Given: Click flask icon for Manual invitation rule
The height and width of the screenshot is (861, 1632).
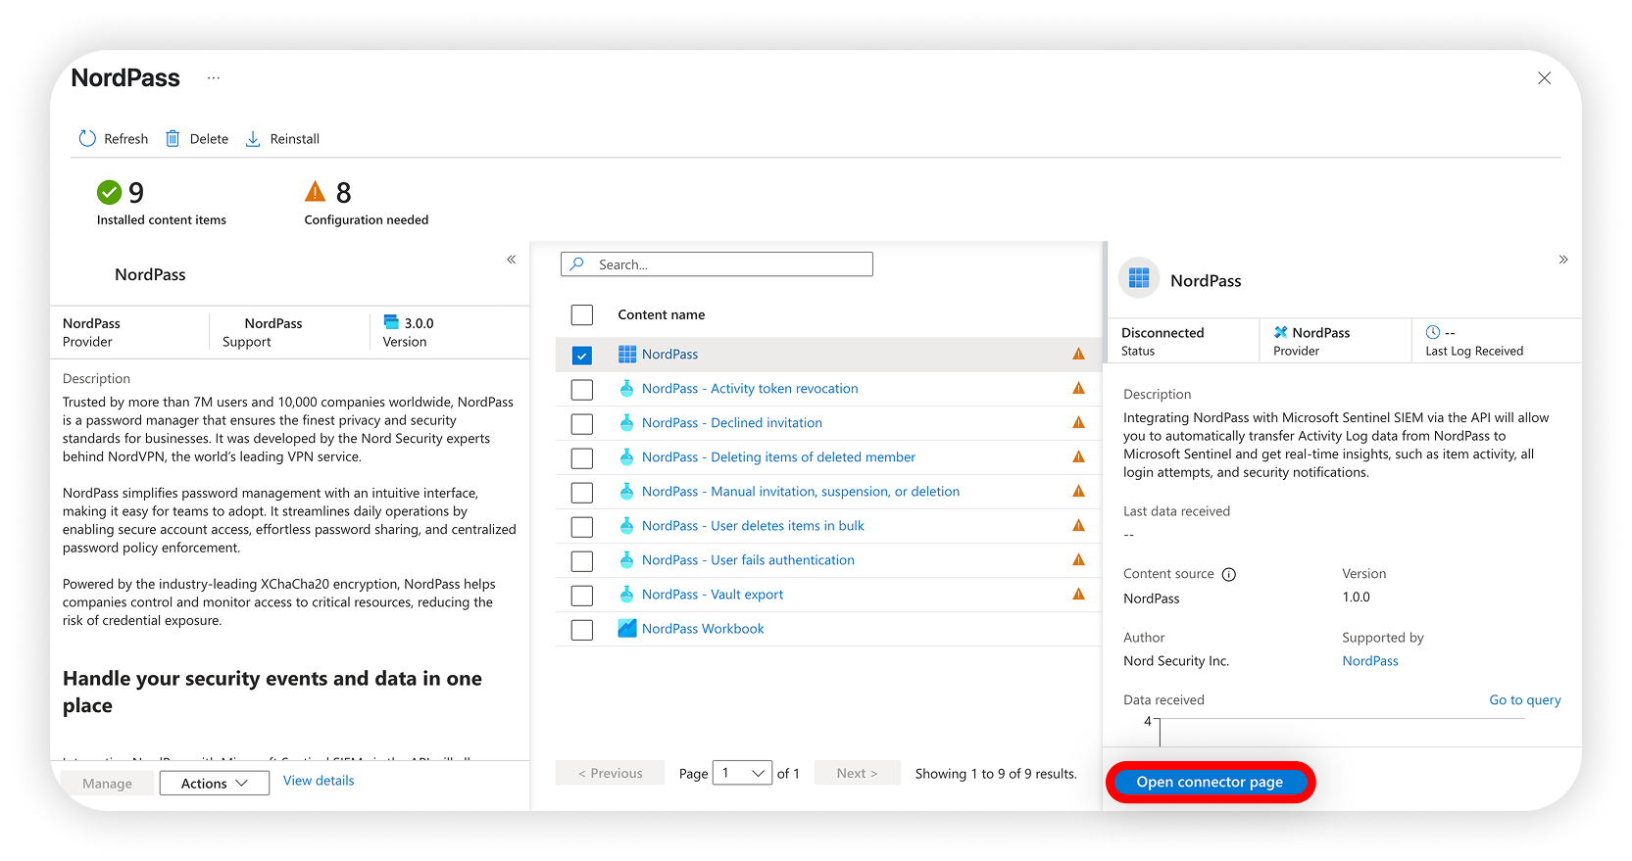Looking at the screenshot, I should click(627, 492).
